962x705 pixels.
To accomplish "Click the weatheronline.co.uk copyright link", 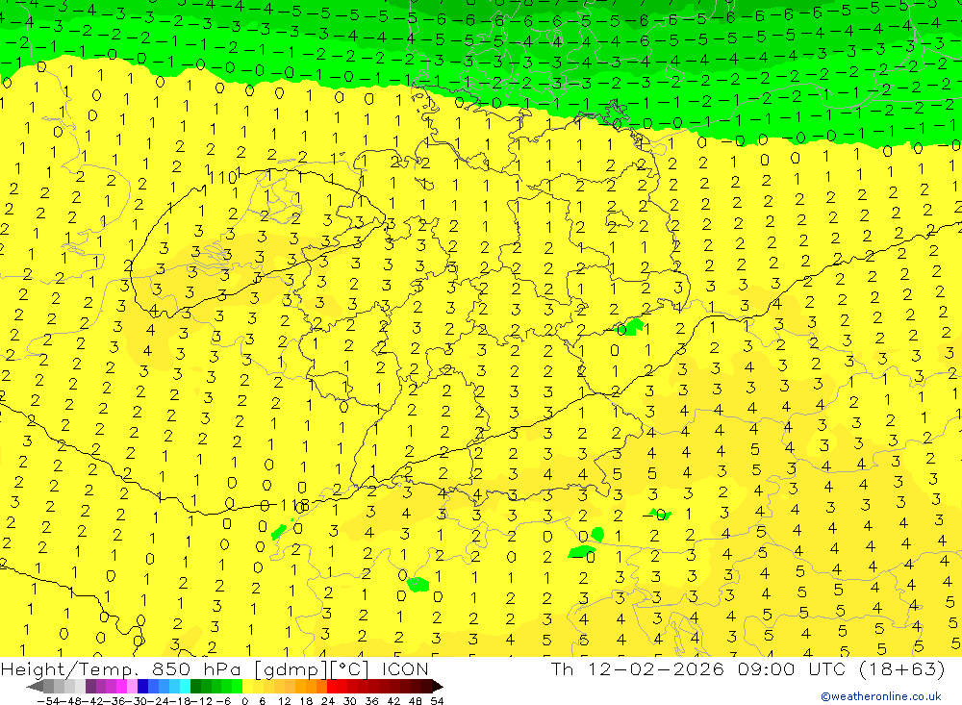I will (880, 695).
